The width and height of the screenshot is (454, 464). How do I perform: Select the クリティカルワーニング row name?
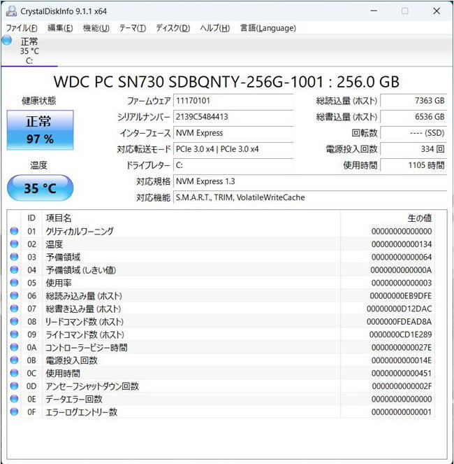click(x=80, y=231)
